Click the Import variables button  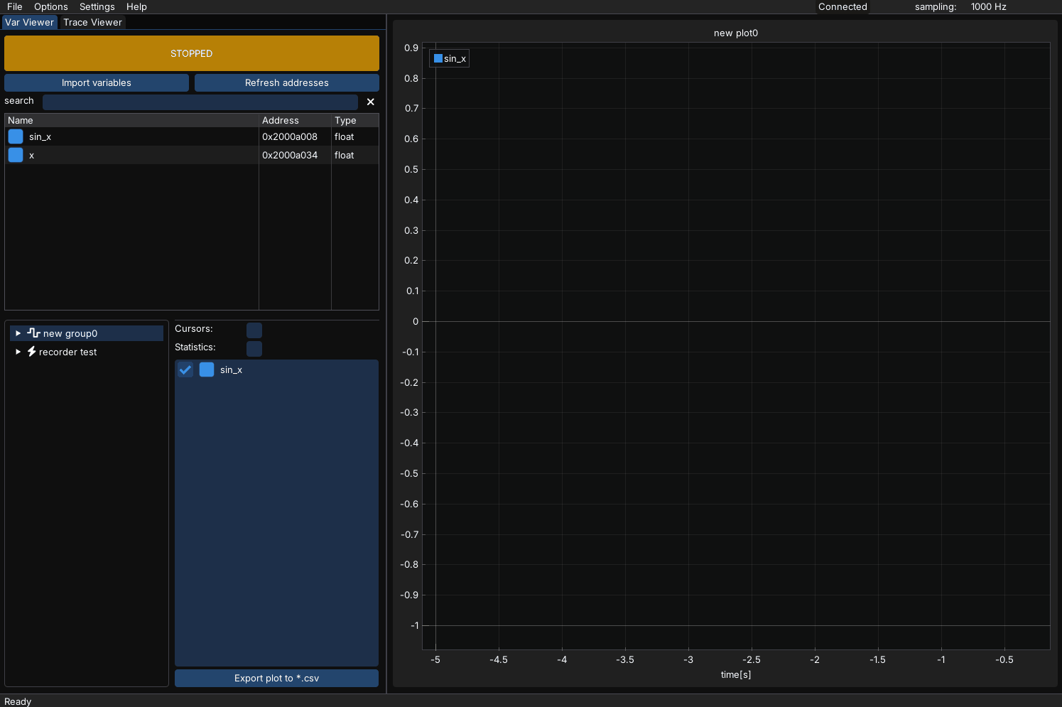[x=97, y=82]
